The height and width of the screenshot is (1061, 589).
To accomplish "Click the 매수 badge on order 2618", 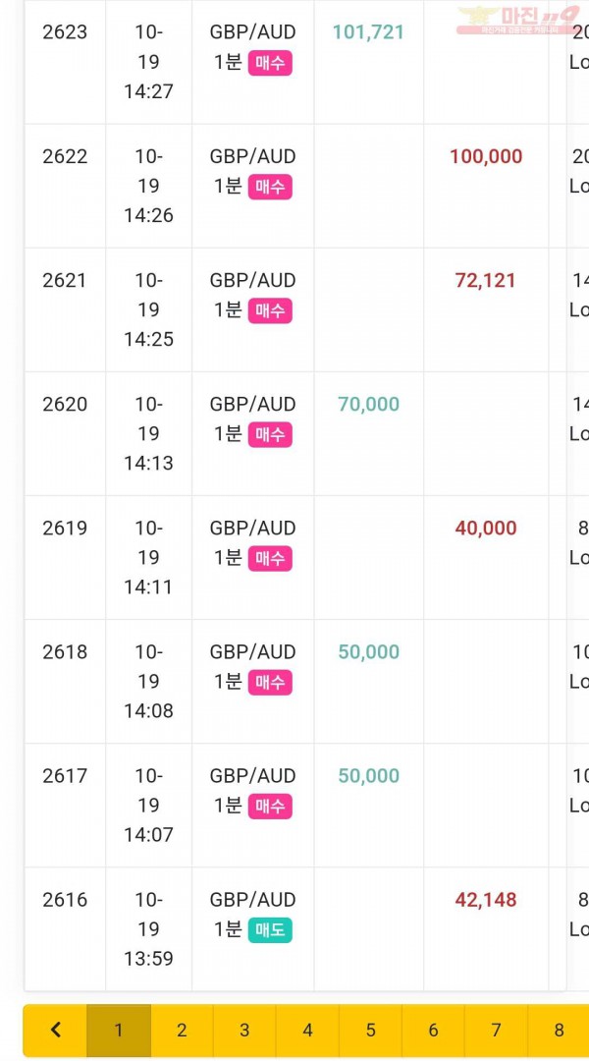I will point(270,682).
